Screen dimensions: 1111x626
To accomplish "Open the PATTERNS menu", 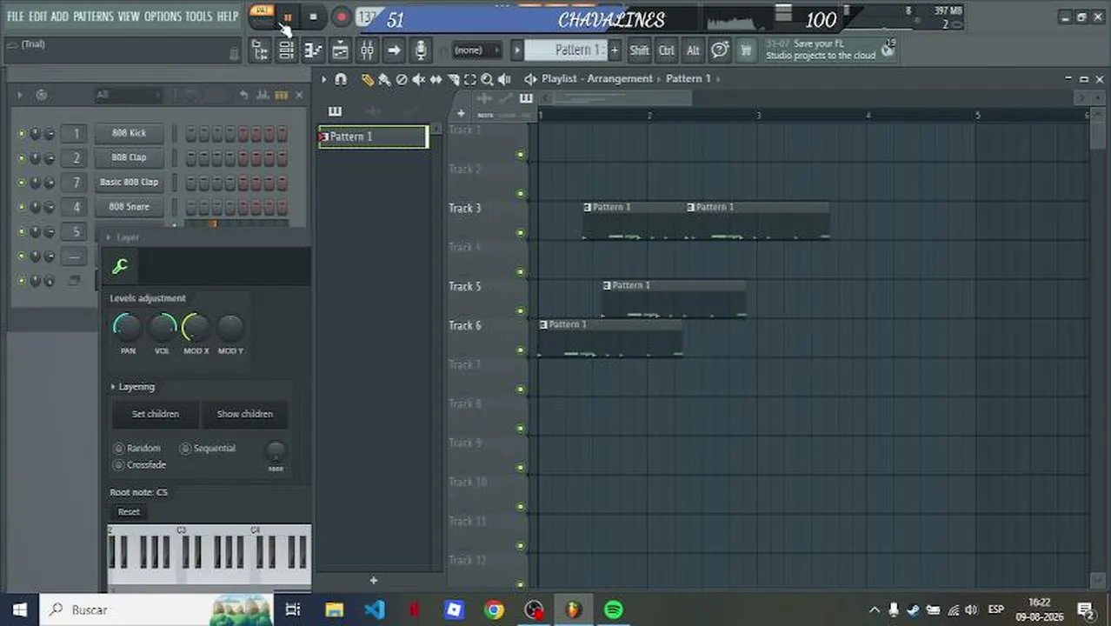I will point(93,17).
